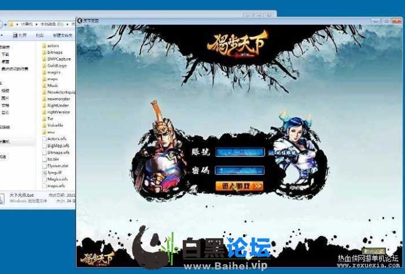Click the 打开 open toolbar button

coord(23,35)
